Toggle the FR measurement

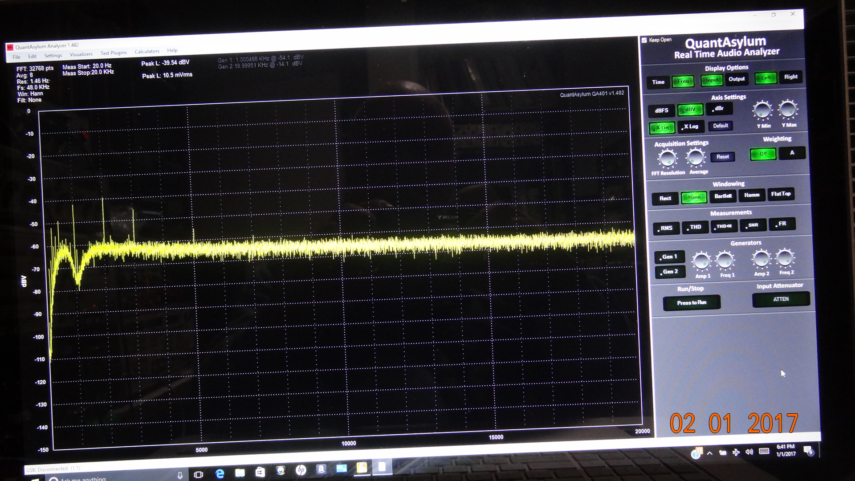click(x=782, y=224)
